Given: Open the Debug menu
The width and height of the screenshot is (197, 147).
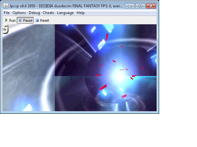Looking at the screenshot, I should [34, 13].
